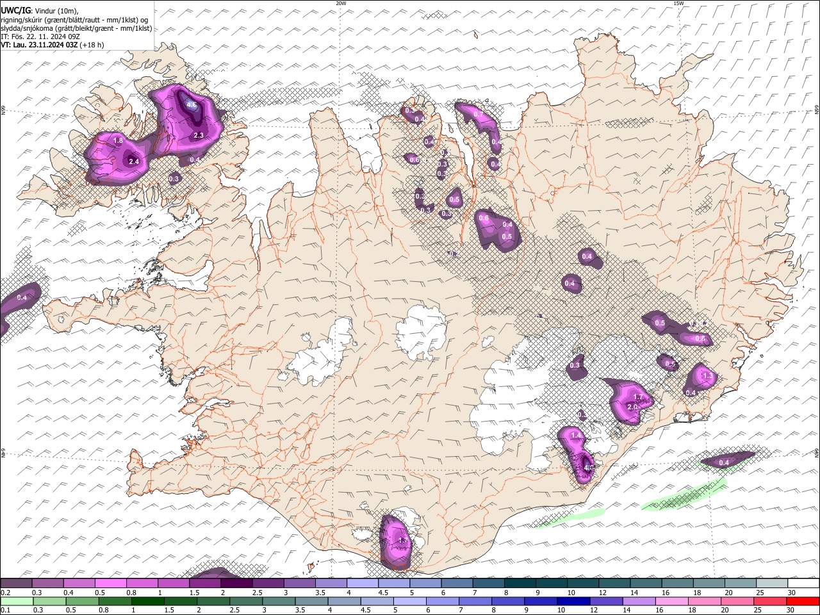Click the 1.8 value label on the map
This screenshot has height=615, width=820.
click(x=118, y=140)
